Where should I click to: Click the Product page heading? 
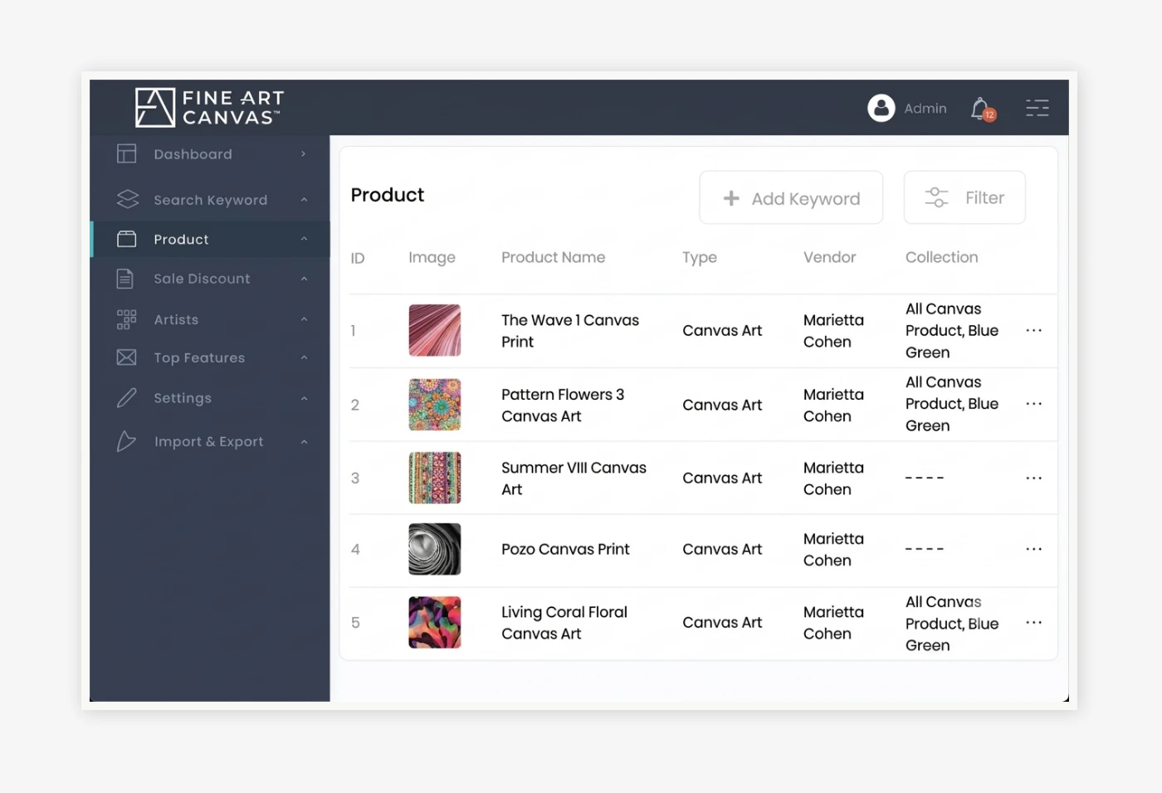pos(387,195)
